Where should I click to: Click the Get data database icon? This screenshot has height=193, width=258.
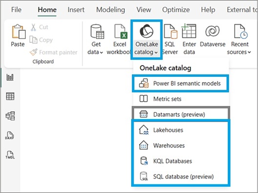pos(97,32)
